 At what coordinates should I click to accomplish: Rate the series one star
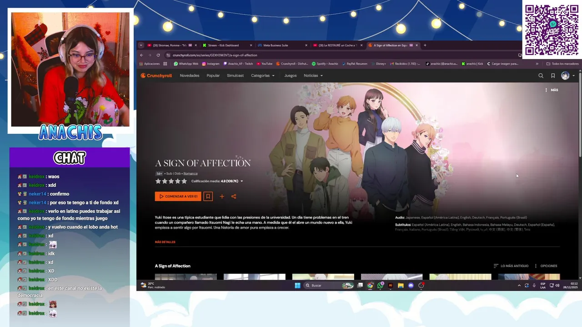(158, 181)
